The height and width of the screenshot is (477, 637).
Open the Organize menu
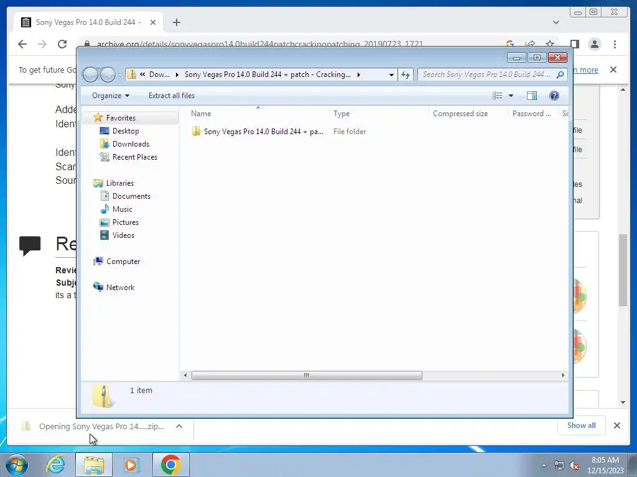point(111,96)
